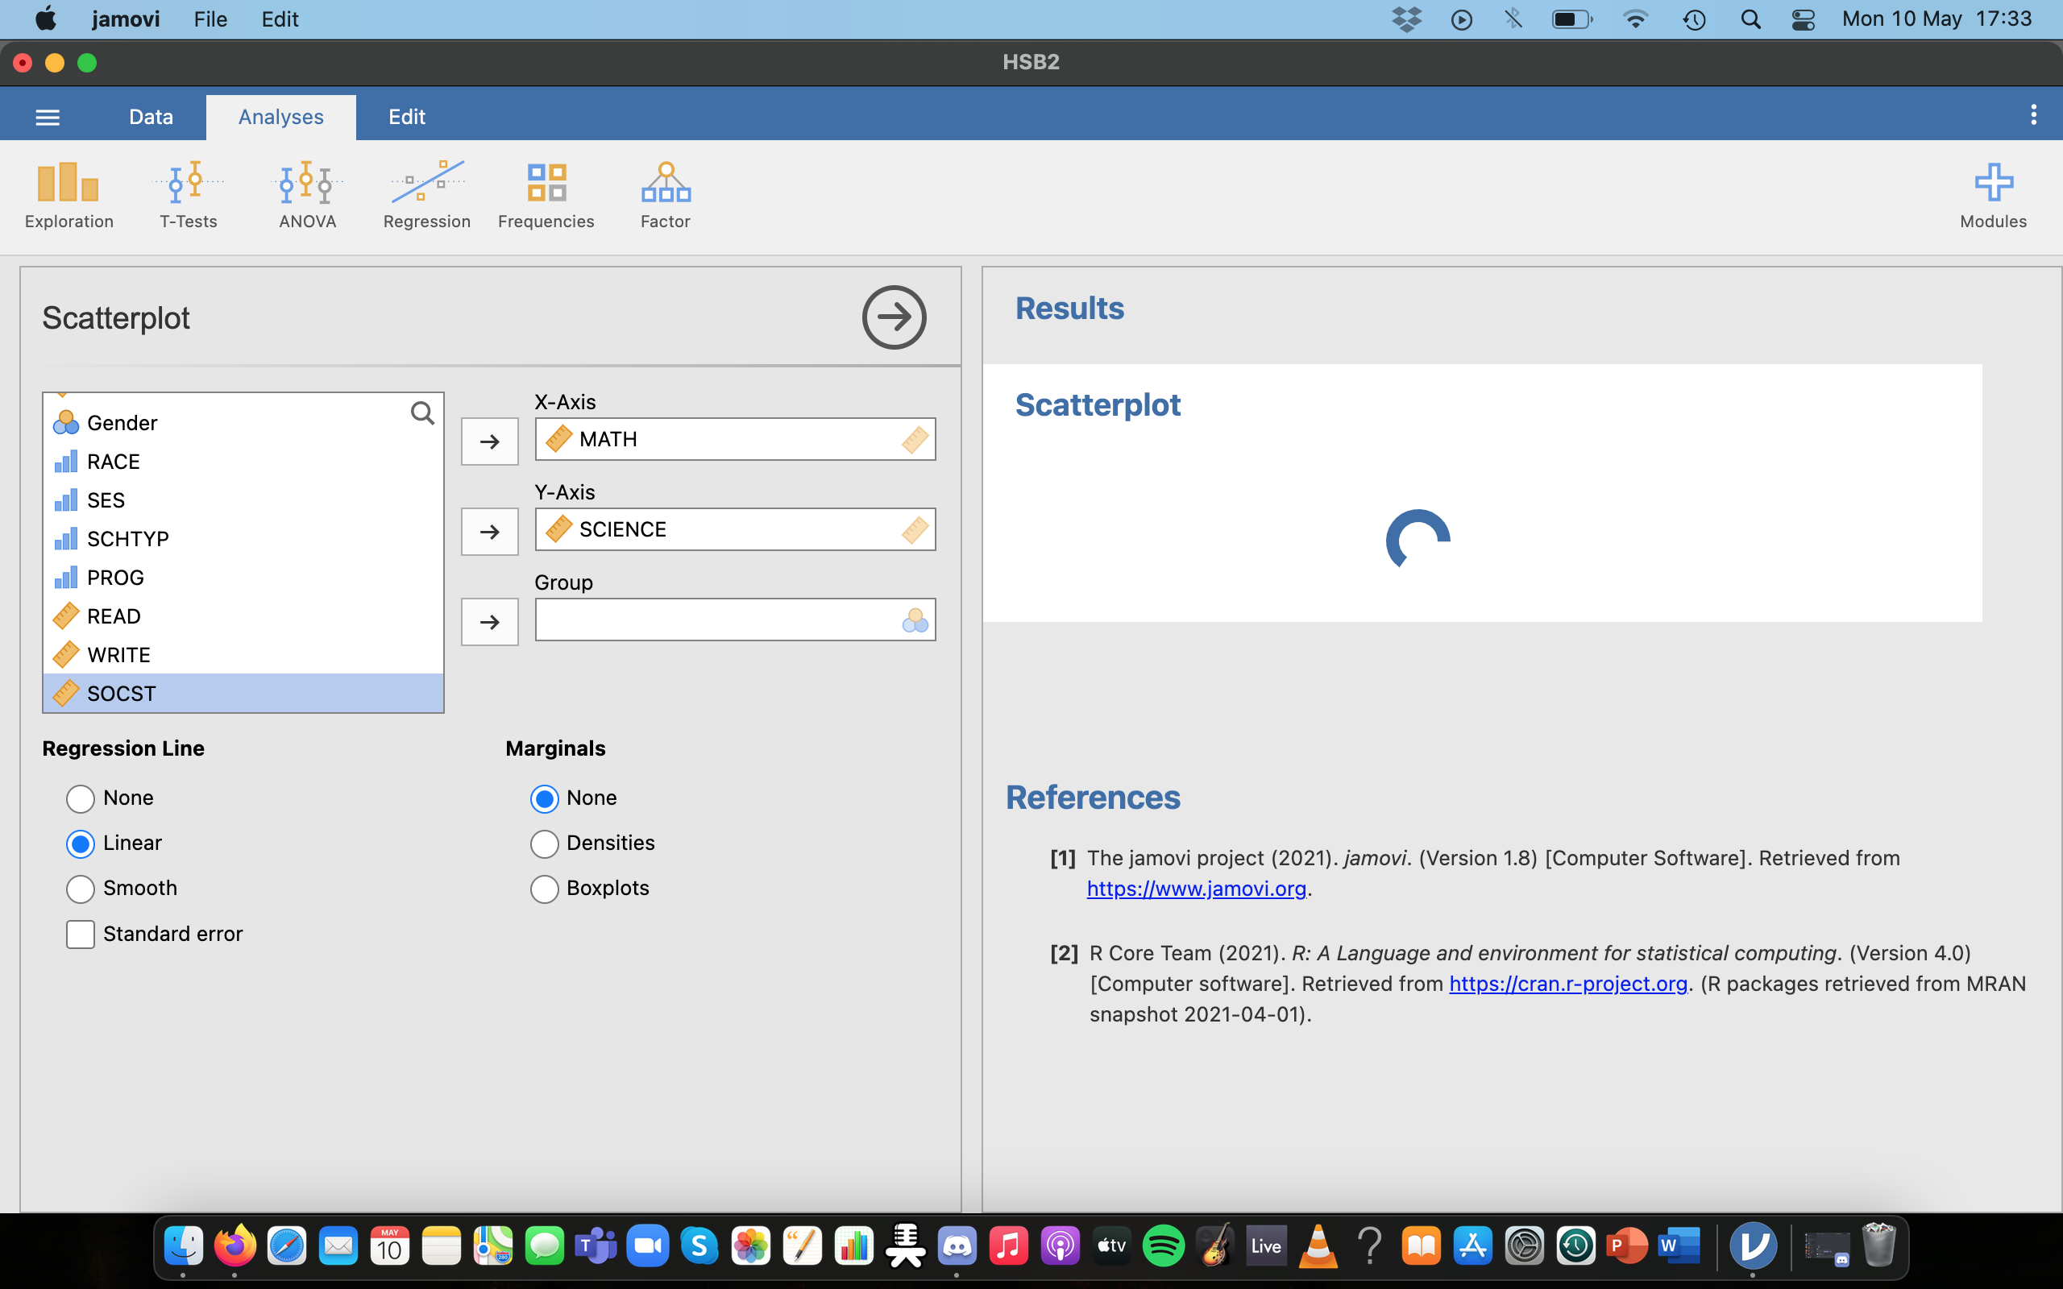Click the variable search magnifier icon

click(422, 412)
